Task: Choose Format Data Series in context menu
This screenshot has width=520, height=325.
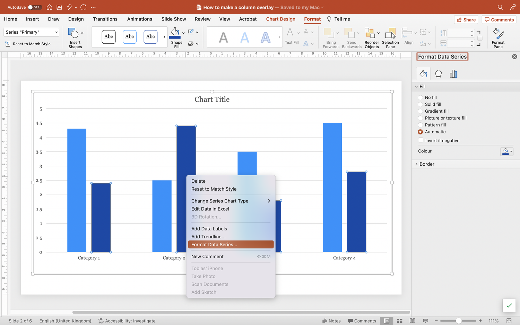Action: 231,245
